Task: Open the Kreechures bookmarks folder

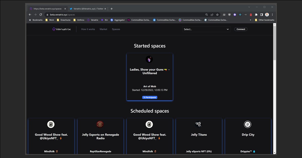Action: tap(64, 20)
